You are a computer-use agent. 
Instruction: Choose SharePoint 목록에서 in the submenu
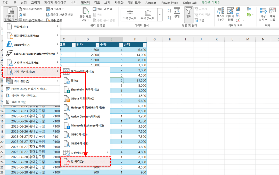pos(85,90)
